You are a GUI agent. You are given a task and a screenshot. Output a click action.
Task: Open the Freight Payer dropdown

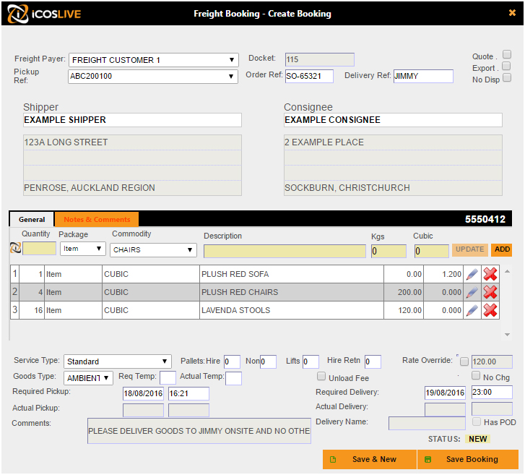pos(154,60)
